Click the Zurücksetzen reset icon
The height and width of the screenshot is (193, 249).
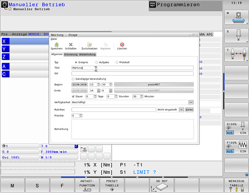coord(89,45)
